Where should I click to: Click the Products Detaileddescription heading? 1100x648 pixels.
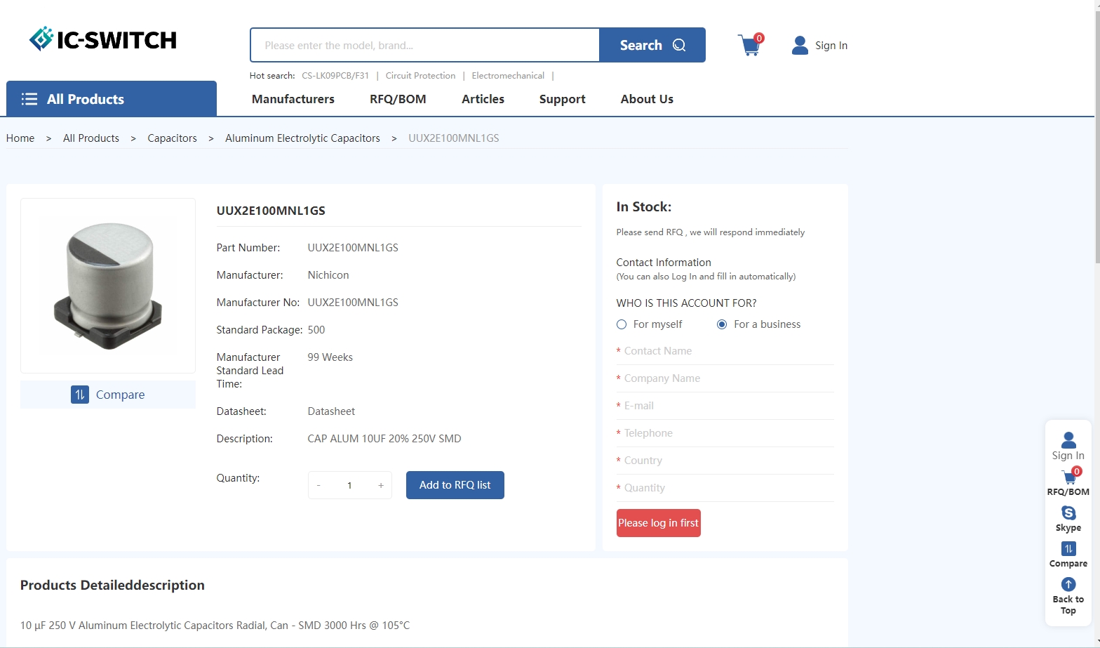pos(112,586)
